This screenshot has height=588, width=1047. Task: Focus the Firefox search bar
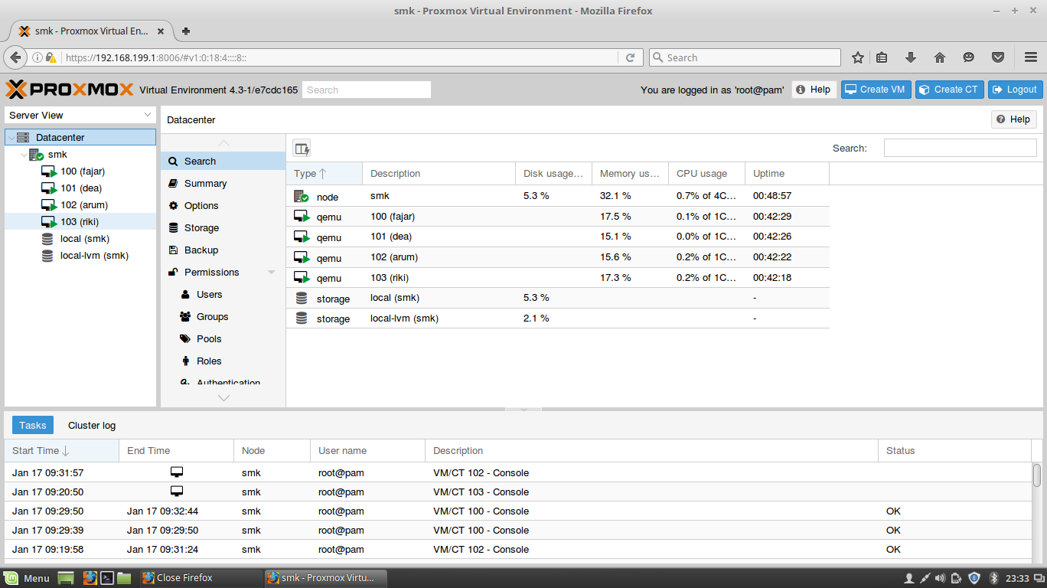[745, 57]
